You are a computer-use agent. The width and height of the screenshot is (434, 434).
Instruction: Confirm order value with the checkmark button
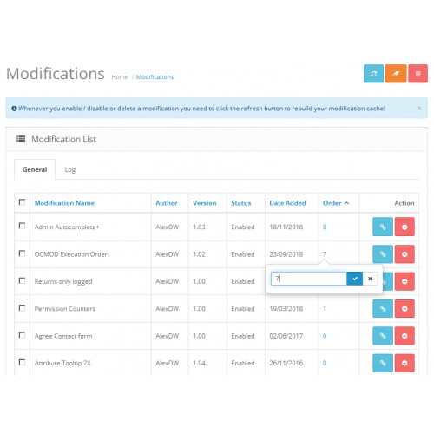(x=355, y=279)
